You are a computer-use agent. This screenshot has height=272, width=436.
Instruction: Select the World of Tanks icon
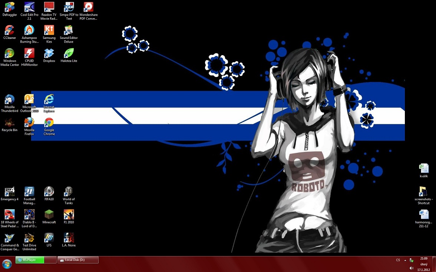[69, 192]
